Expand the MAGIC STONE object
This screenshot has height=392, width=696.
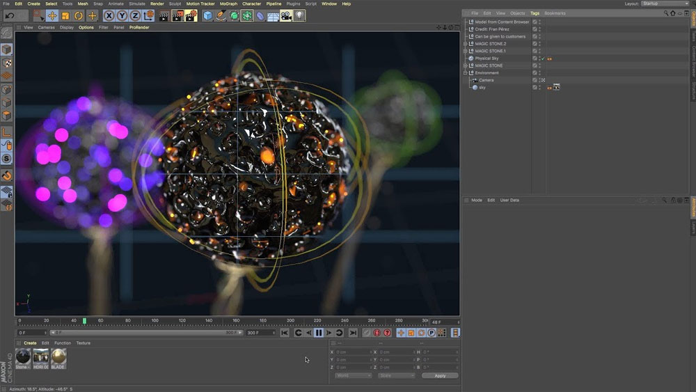[465, 65]
